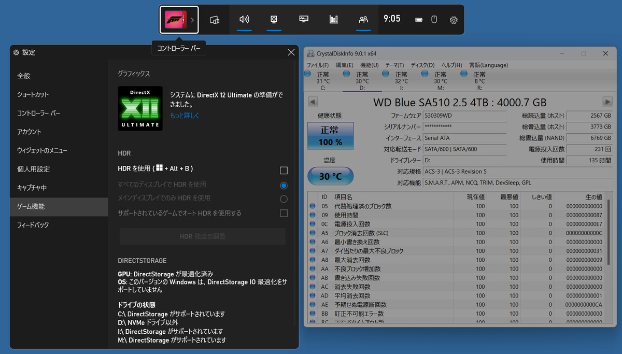622x354 pixels.
Task: Switch to the R: disk tab
Action: pyautogui.click(x=479, y=81)
